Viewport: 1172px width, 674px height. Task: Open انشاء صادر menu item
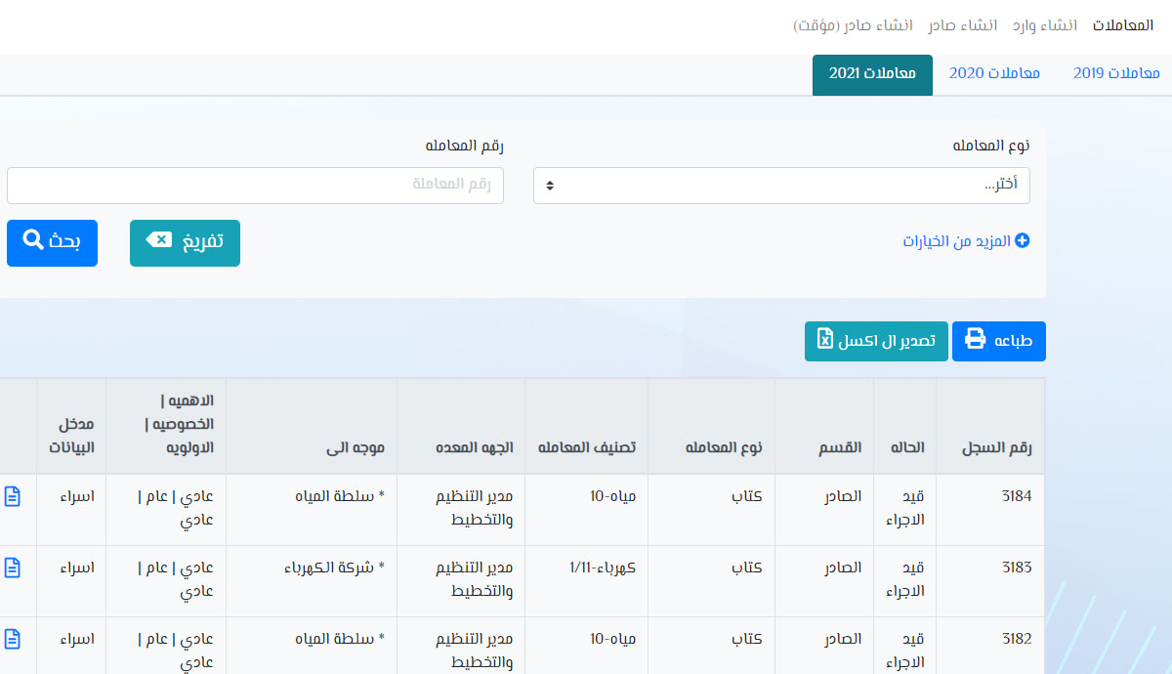962,25
